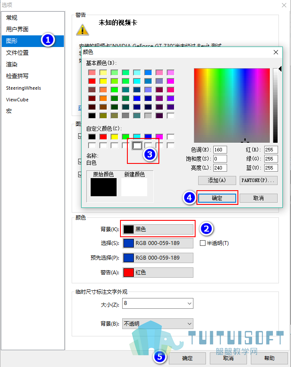Click the 原始颜色 black preview box
The height and width of the screenshot is (367, 291).
[x=104, y=187]
